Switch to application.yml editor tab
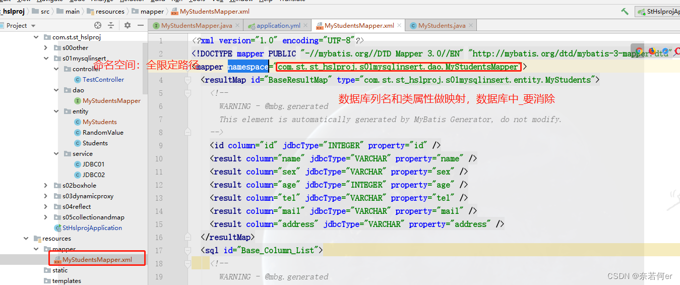The height and width of the screenshot is (285, 680). (x=278, y=25)
